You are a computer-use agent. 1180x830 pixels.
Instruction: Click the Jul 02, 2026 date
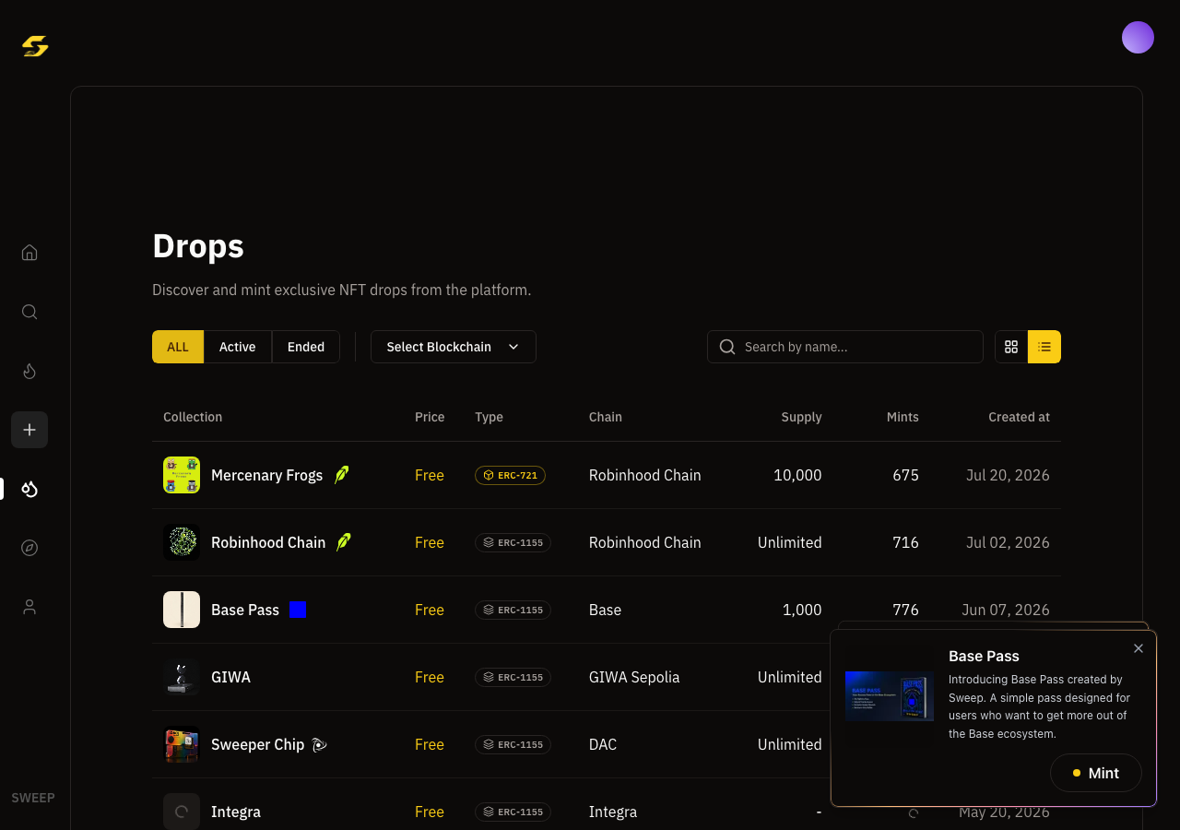click(1008, 542)
